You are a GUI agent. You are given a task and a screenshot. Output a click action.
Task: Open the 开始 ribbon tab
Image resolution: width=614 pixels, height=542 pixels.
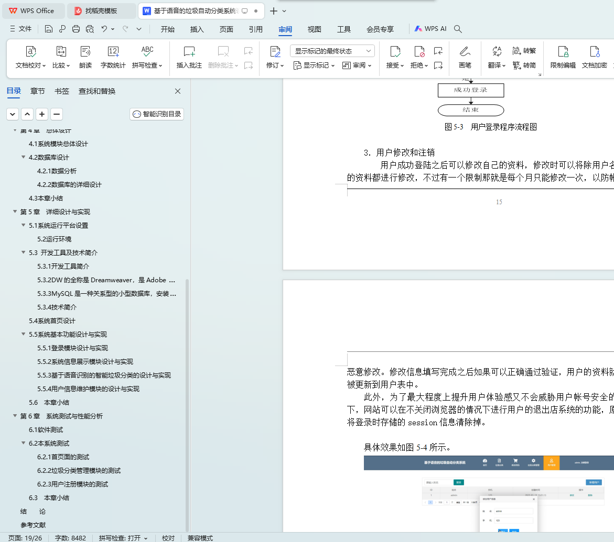tap(168, 29)
